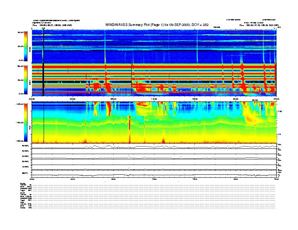Click the 10 label on the TNR right axis
The width and height of the screenshot is (298, 230).
tap(279, 135)
